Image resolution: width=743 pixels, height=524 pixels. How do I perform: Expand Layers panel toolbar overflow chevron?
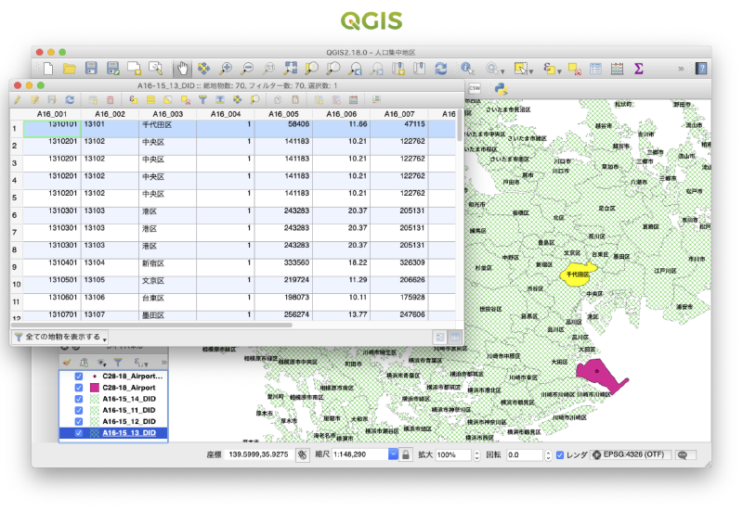(164, 363)
